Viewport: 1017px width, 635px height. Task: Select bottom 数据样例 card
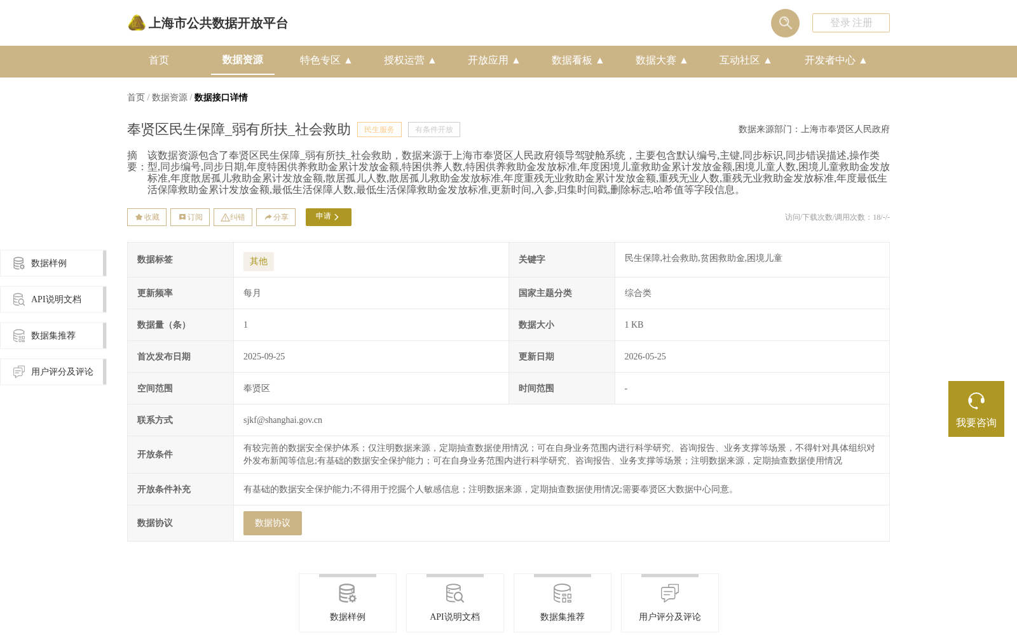click(348, 603)
